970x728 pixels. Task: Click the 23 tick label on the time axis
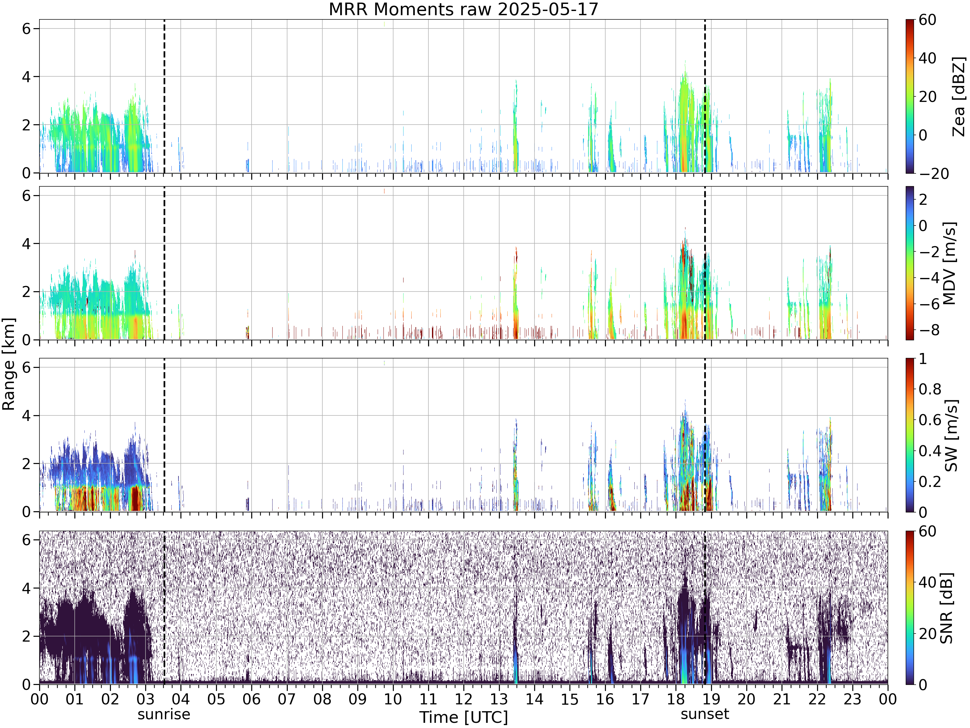(853, 699)
